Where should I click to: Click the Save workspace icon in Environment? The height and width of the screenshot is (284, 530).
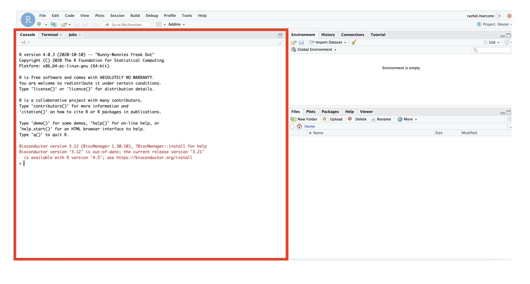pyautogui.click(x=302, y=42)
